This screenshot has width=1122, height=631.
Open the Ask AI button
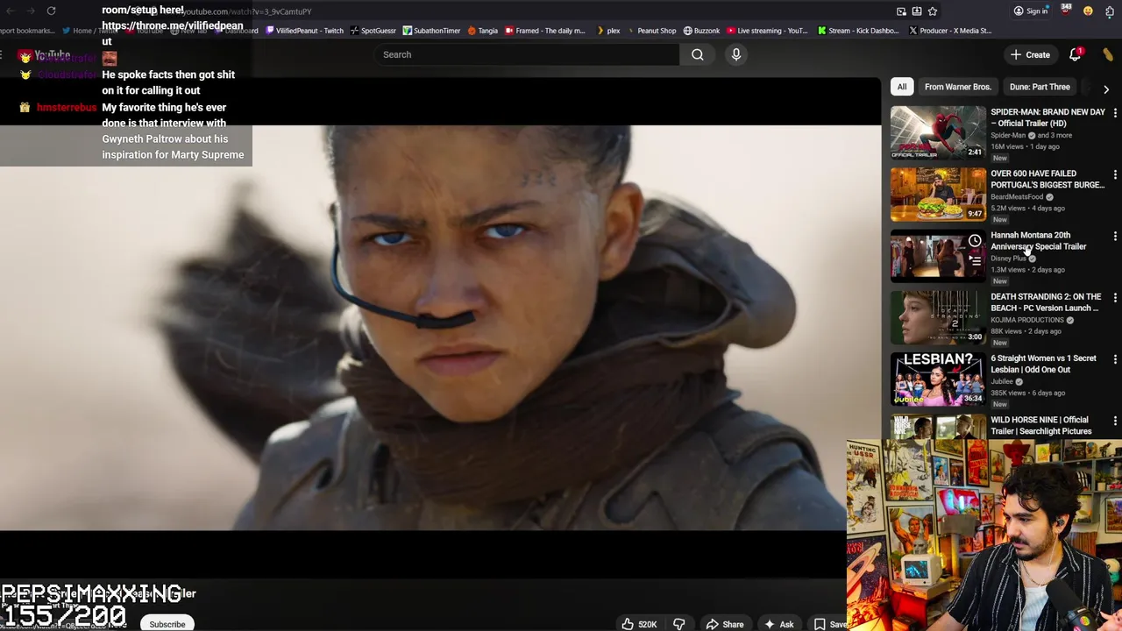[x=778, y=624]
